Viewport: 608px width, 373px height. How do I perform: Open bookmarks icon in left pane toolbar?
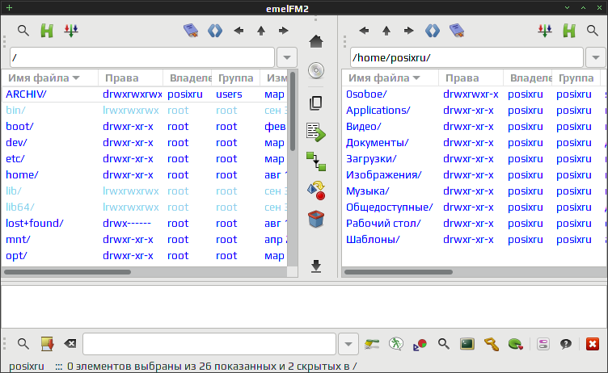tap(191, 31)
